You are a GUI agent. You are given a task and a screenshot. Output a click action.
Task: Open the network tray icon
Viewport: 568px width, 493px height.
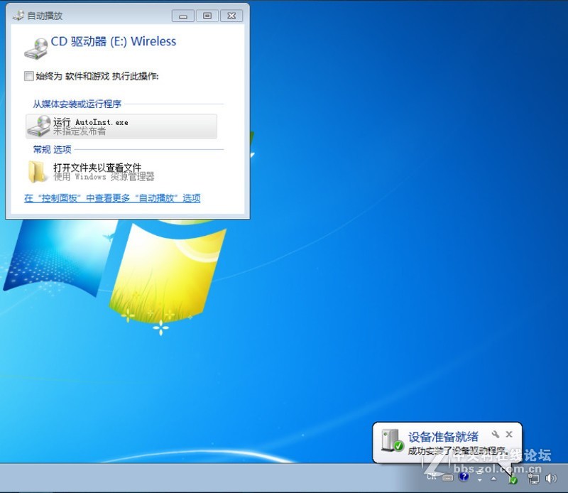533,479
